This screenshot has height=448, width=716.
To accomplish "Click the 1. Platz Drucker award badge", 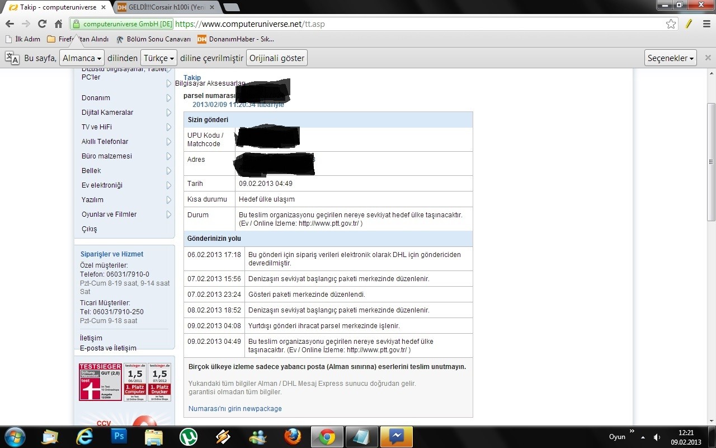I will [x=159, y=382].
